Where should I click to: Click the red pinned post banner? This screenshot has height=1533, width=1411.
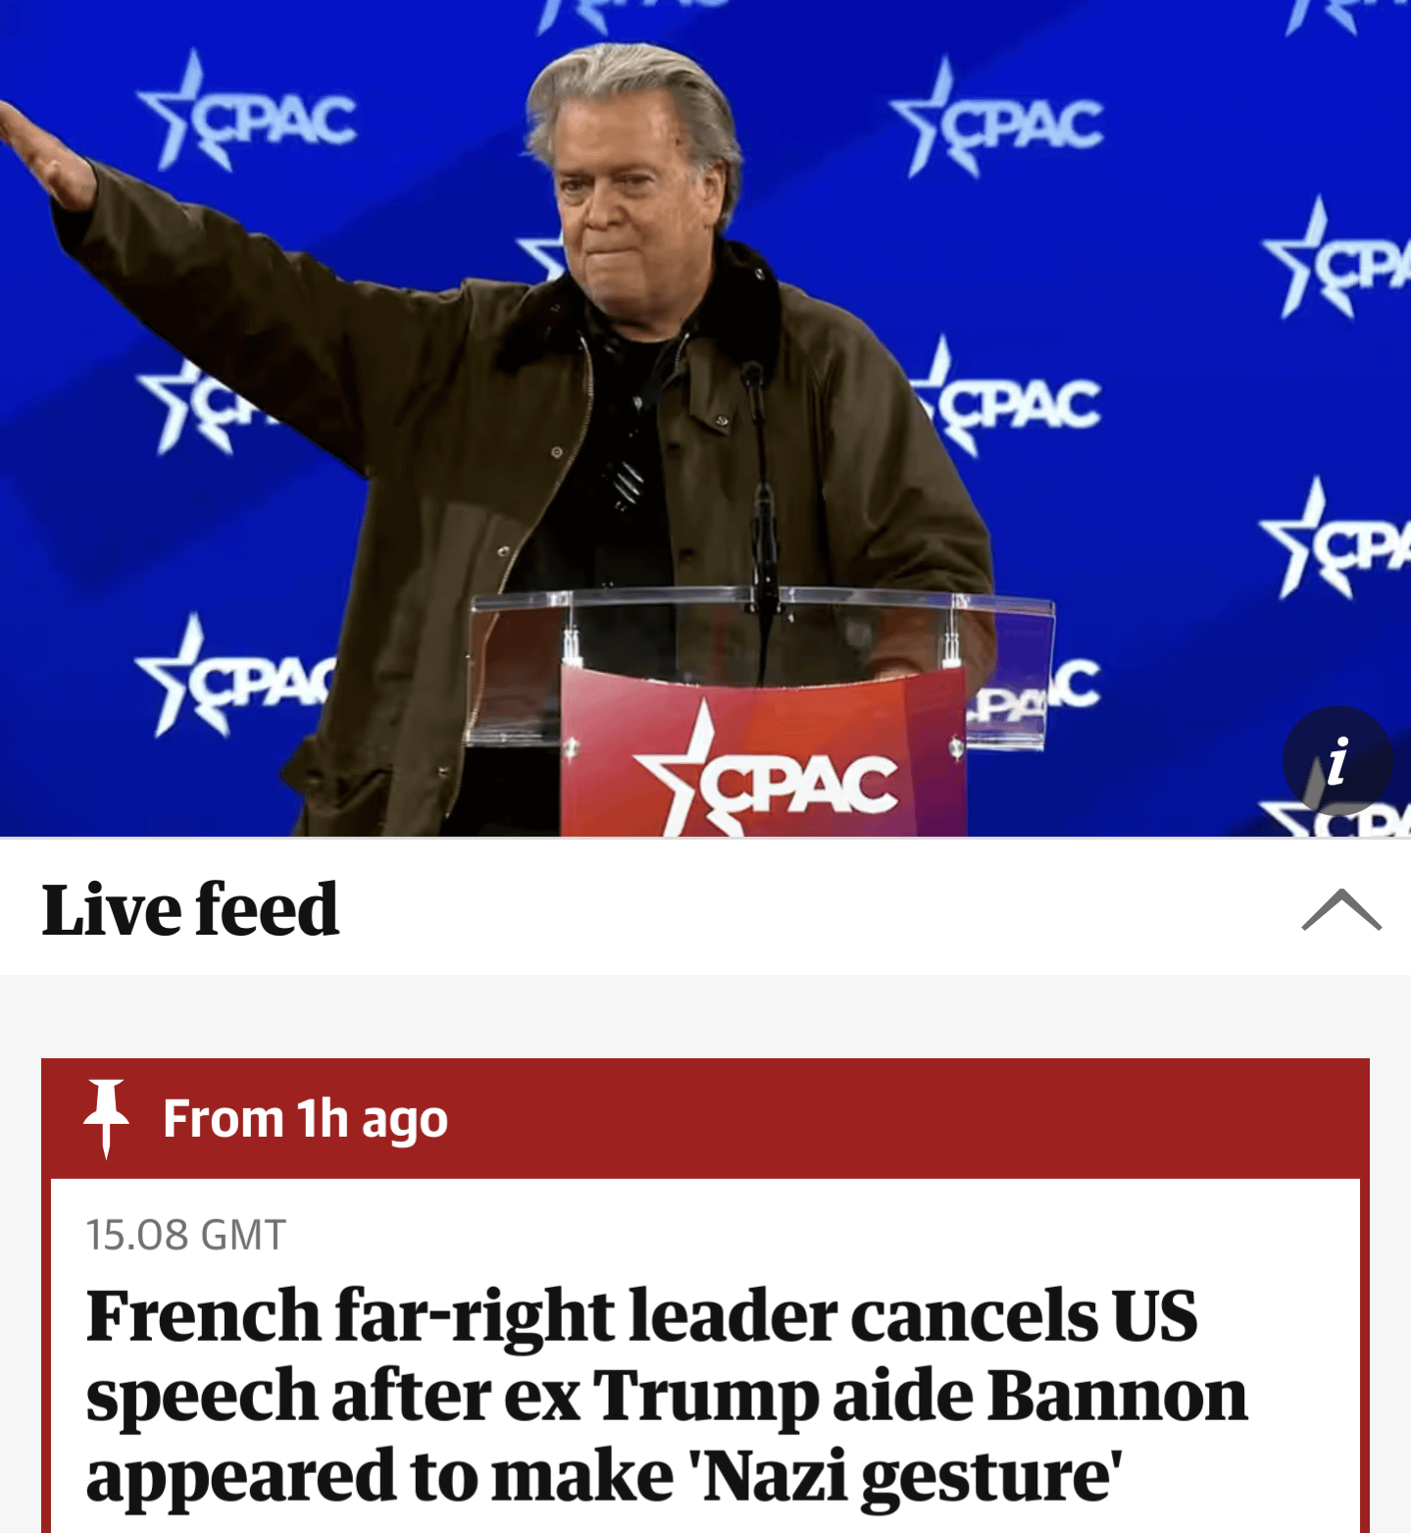coord(705,1119)
